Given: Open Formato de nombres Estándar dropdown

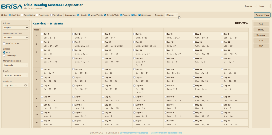Looking at the screenshot, I should [x=16, y=38].
